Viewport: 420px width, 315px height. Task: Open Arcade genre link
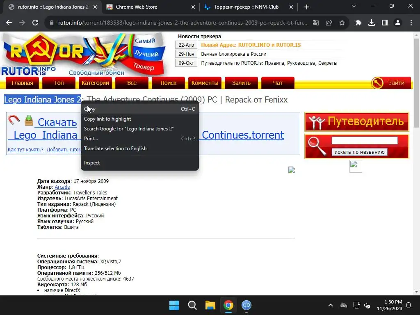click(62, 187)
